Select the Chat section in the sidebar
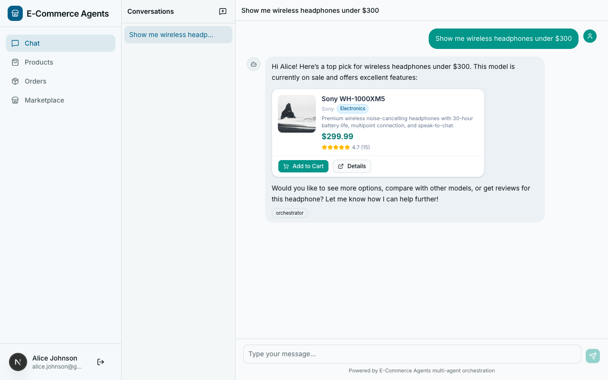 click(32, 43)
